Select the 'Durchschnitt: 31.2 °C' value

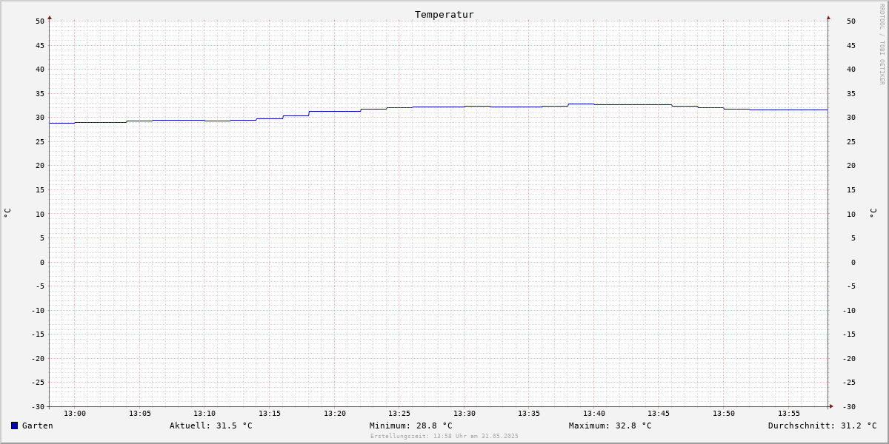(822, 425)
